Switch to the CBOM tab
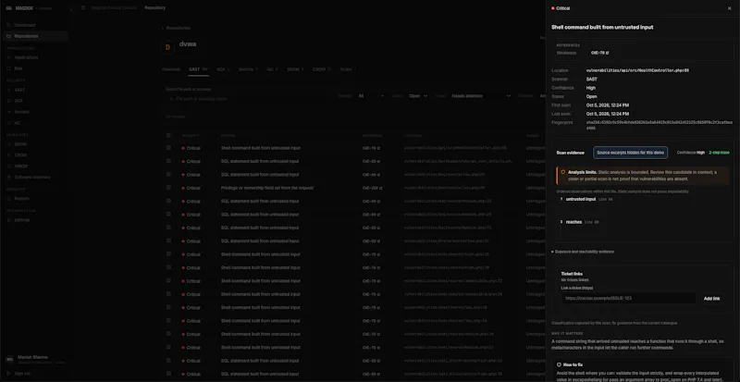The width and height of the screenshot is (740, 382). (321, 69)
